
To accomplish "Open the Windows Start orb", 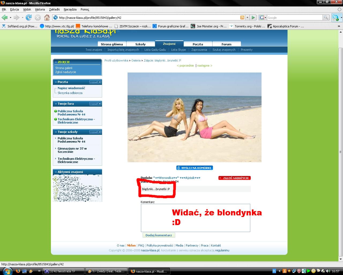I will [x=7, y=271].
